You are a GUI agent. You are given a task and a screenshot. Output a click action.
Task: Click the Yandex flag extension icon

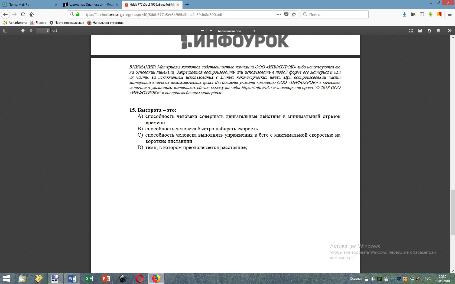pos(439,14)
